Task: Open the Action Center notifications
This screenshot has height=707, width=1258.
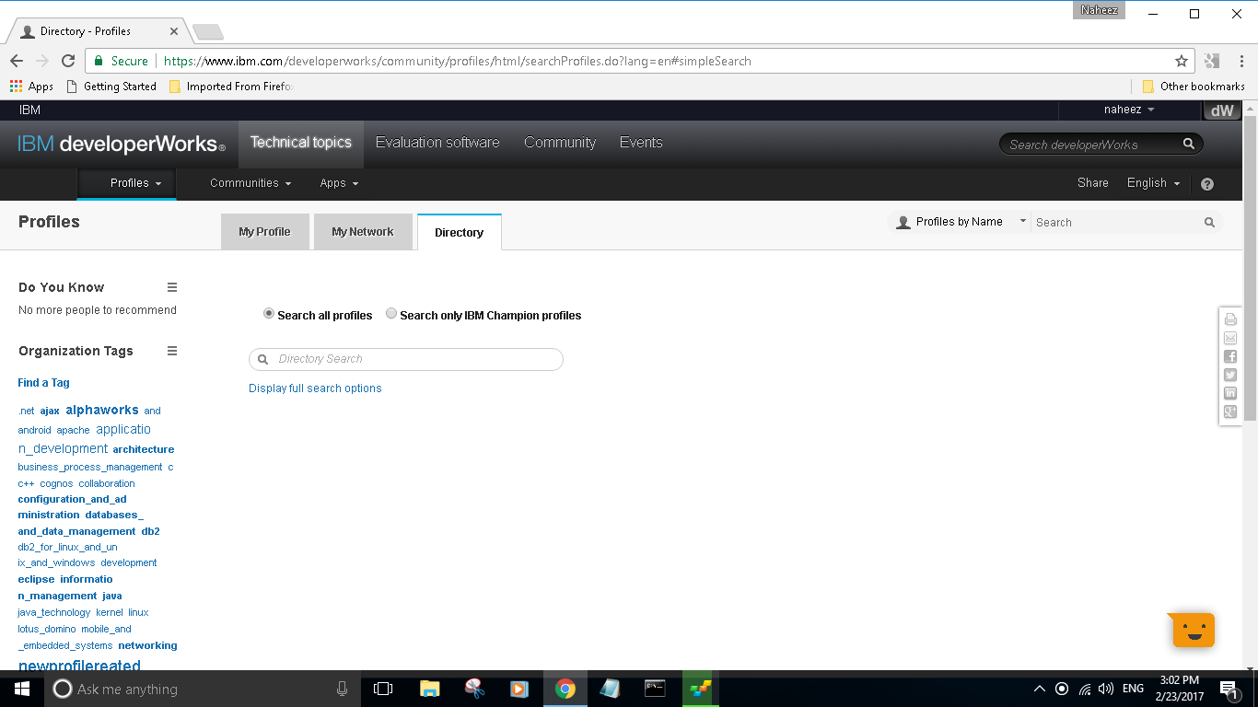Action: click(x=1229, y=689)
